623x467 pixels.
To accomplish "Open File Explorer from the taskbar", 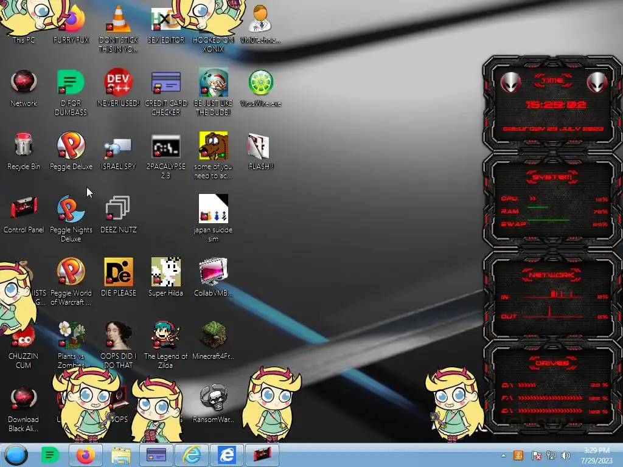I will click(121, 455).
